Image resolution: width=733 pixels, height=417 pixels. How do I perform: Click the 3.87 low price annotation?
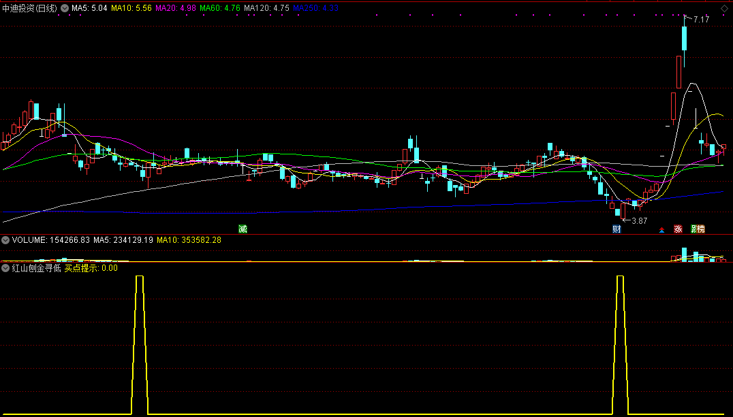click(640, 221)
